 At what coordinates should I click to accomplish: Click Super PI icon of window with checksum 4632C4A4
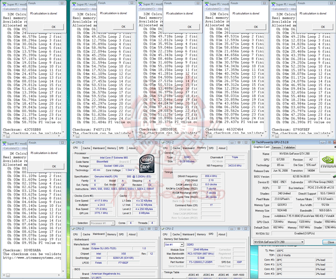(x=207, y=4)
